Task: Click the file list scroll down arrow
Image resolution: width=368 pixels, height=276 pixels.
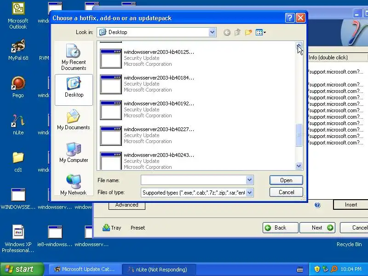Action: [299, 166]
